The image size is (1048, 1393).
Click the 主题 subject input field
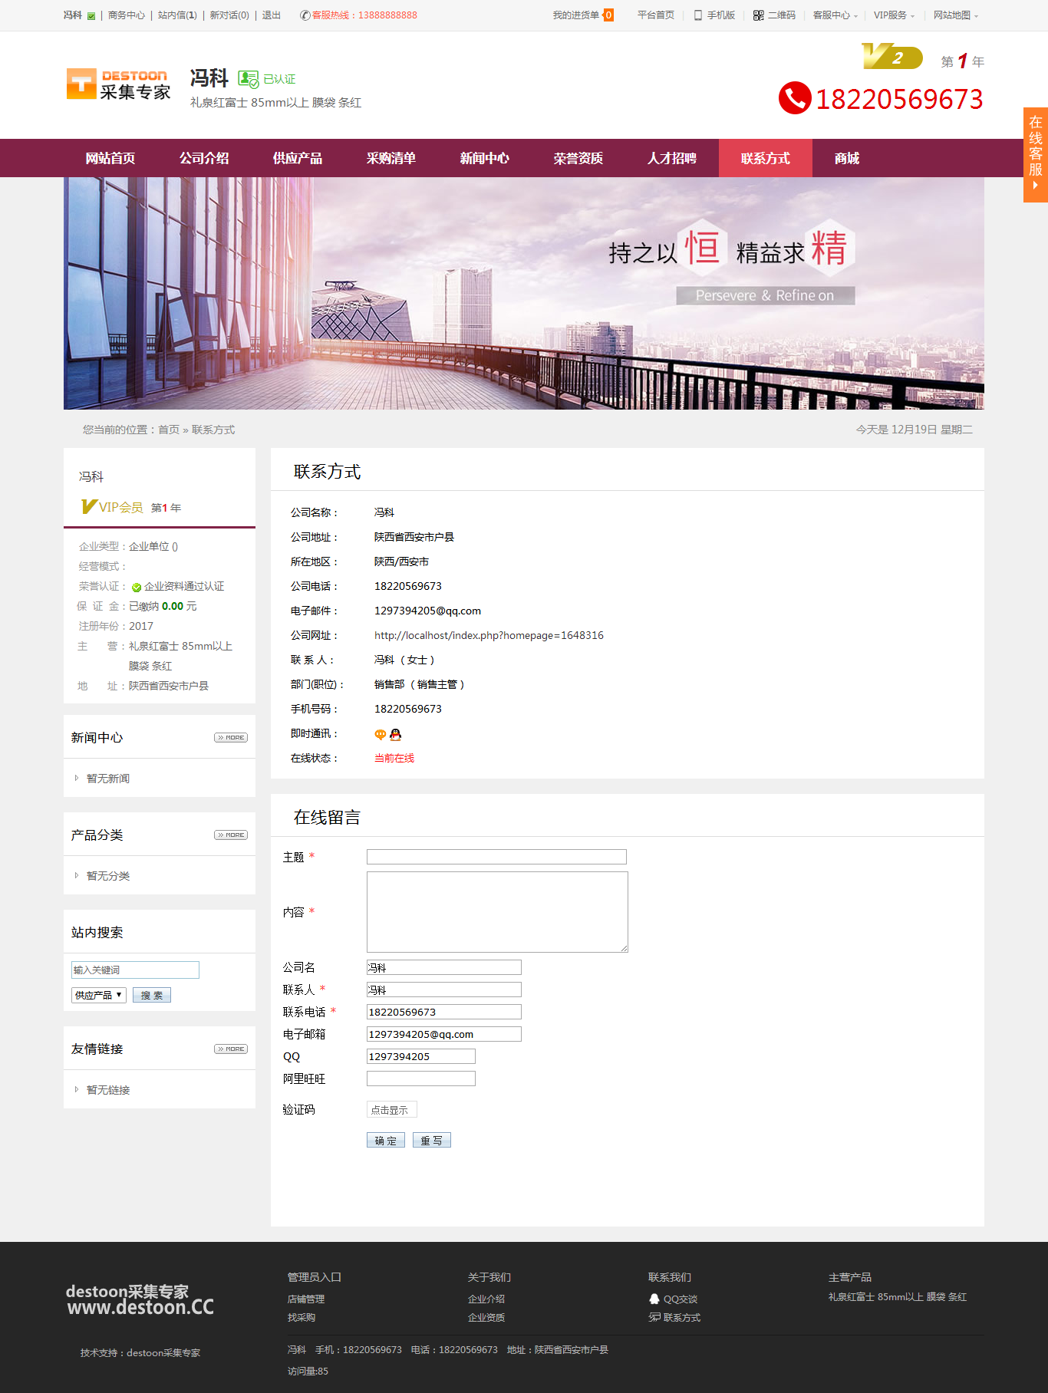point(496,857)
